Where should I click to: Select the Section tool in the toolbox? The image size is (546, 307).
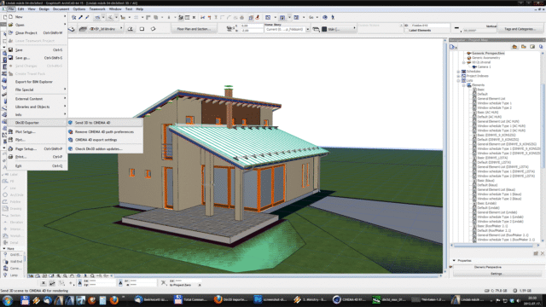coord(12,215)
